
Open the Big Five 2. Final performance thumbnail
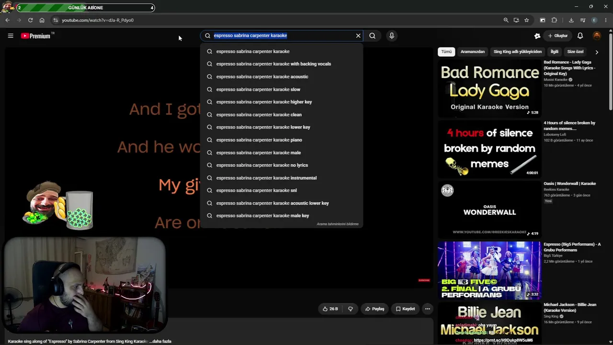click(x=489, y=270)
